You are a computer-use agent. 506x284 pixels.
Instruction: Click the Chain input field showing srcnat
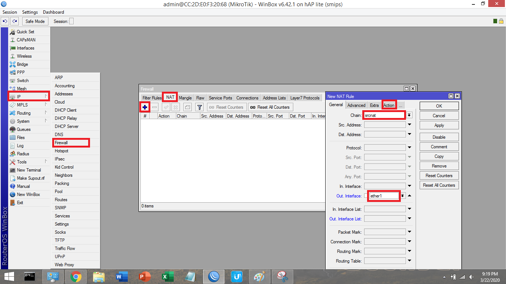point(385,115)
